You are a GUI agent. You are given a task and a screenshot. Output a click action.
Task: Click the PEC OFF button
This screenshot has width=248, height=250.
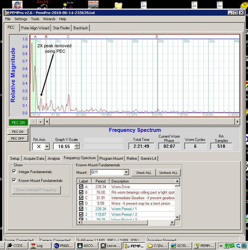[x=18, y=138]
